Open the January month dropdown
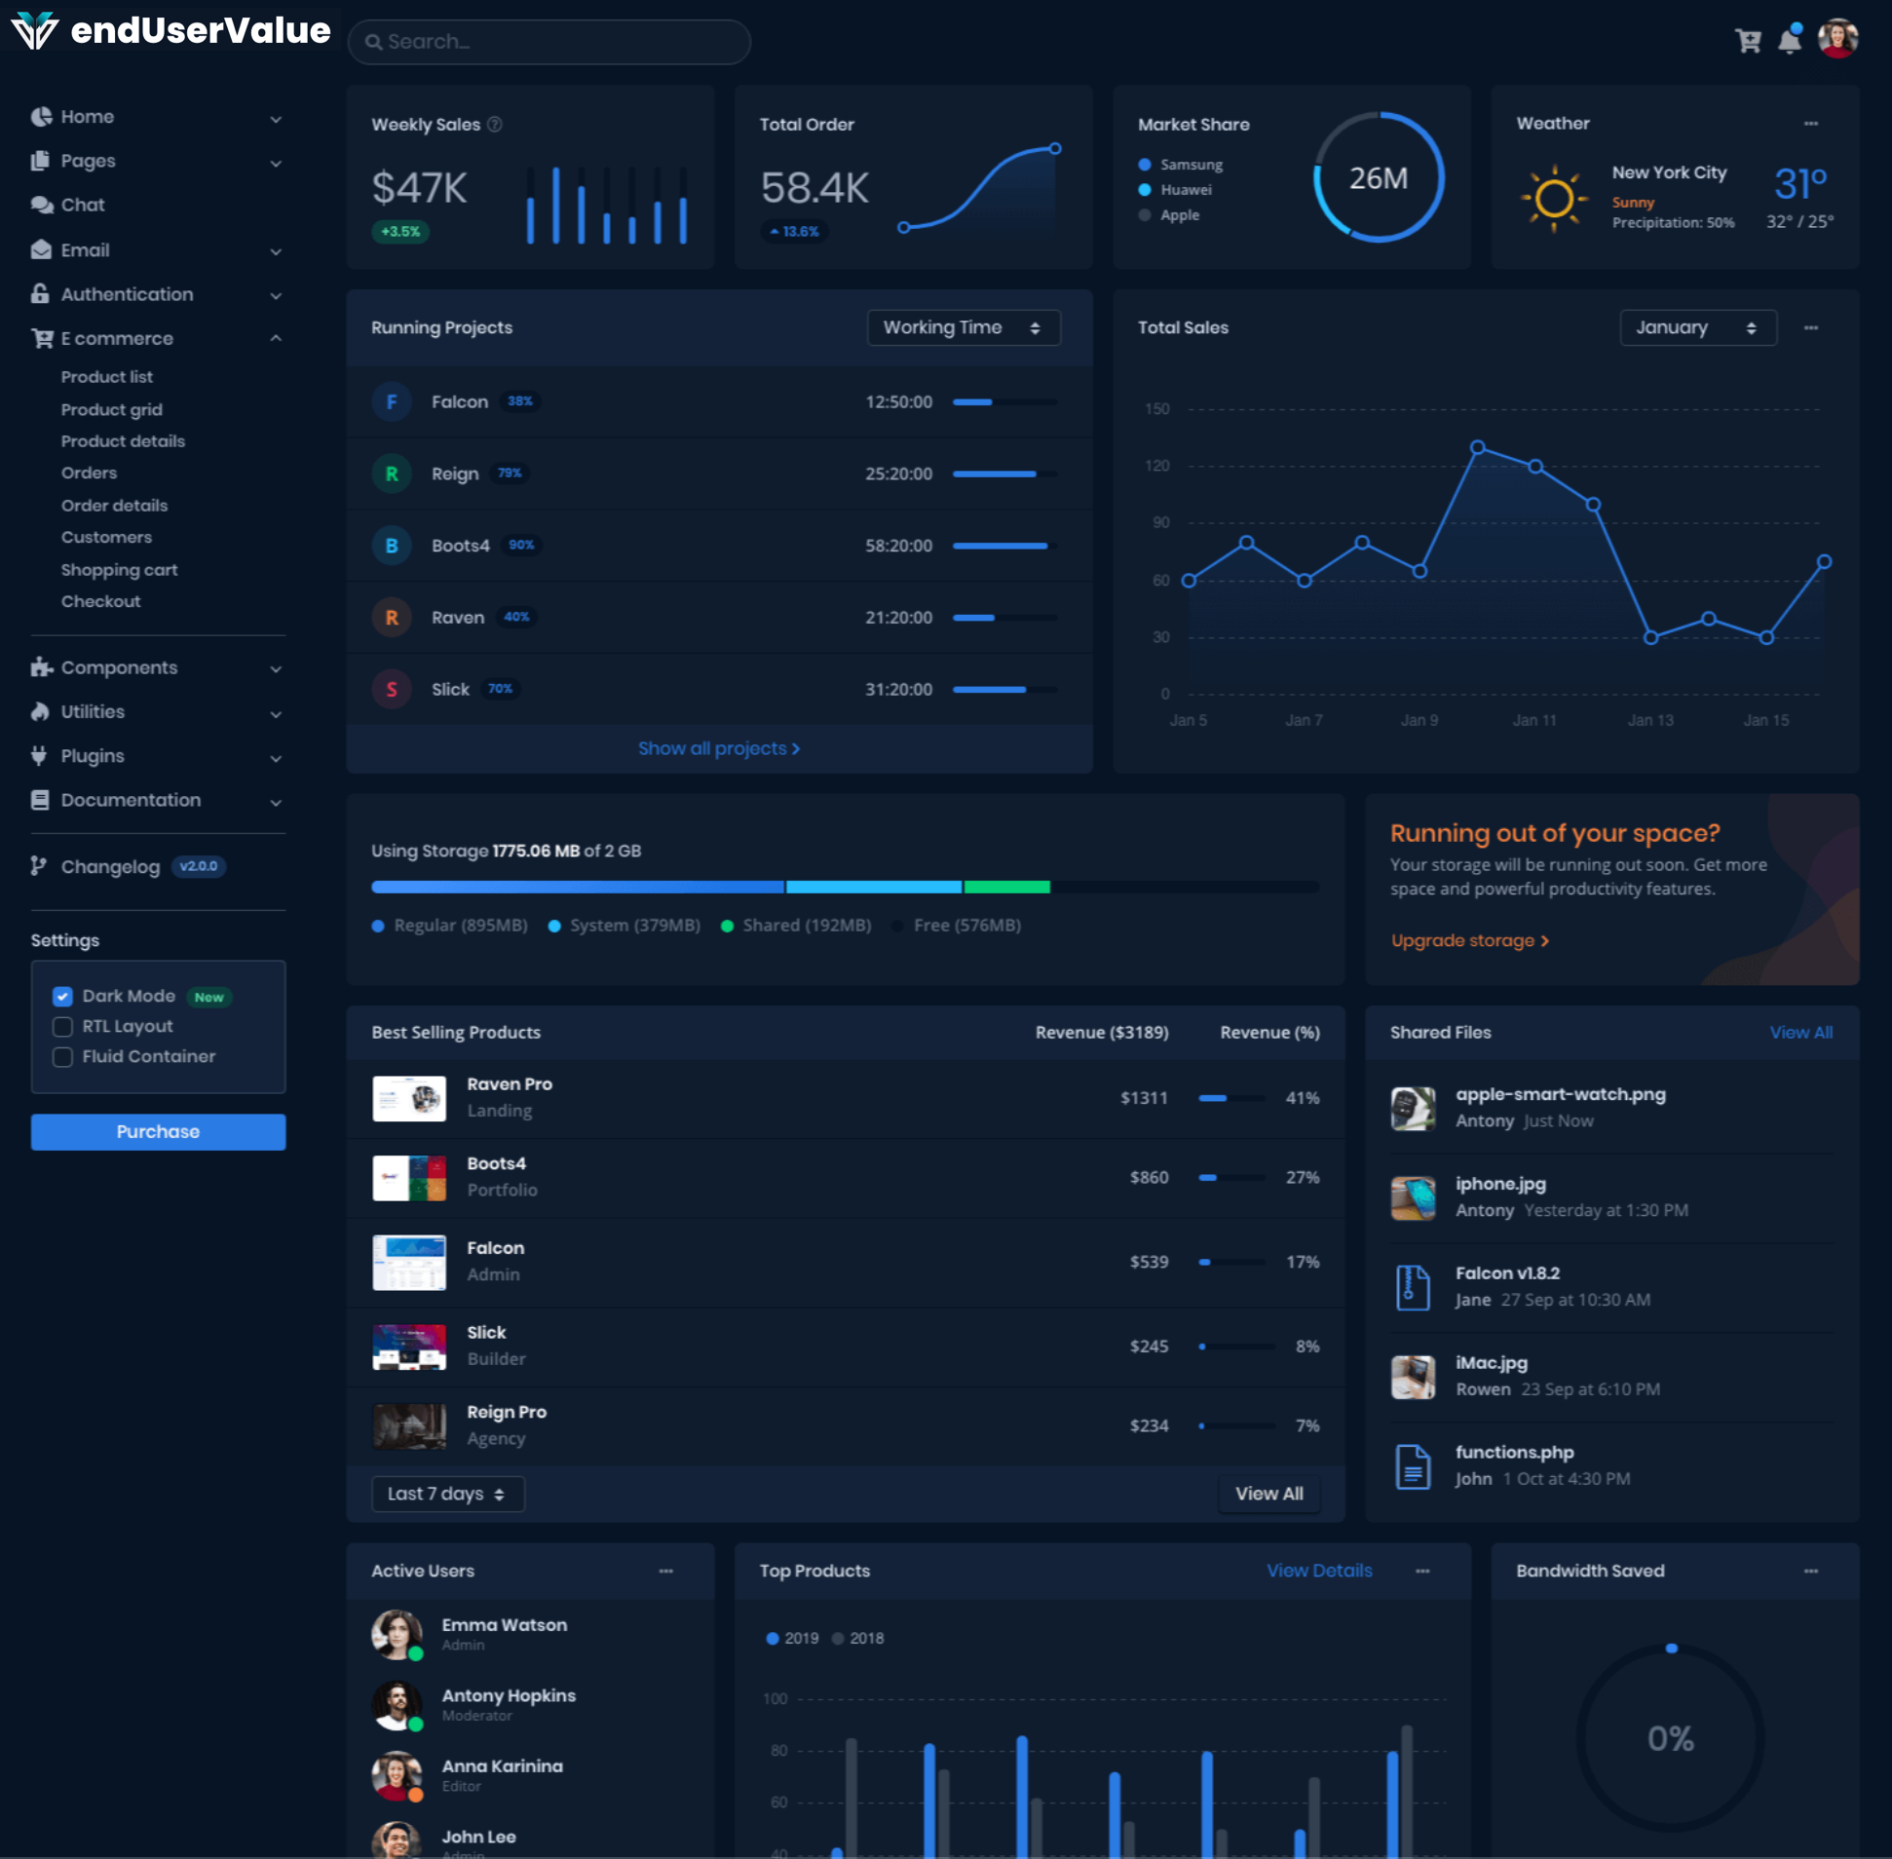 tap(1697, 328)
